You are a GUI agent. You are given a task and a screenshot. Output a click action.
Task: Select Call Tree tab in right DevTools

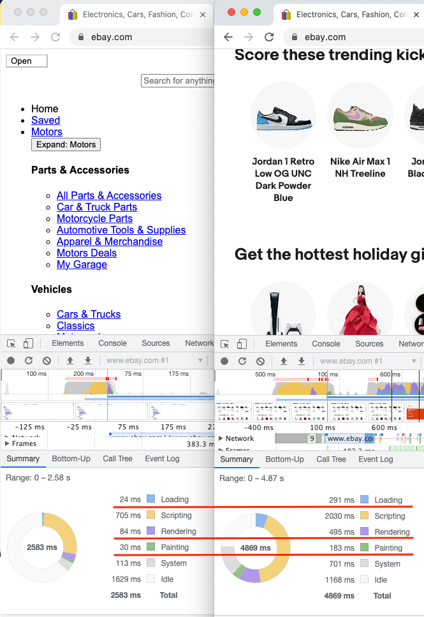pyautogui.click(x=331, y=459)
